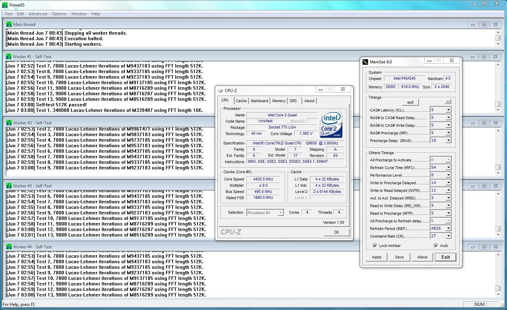Close the Worker #3 window
Image resolution: width=507 pixels, height=310 pixels.
click(x=496, y=186)
